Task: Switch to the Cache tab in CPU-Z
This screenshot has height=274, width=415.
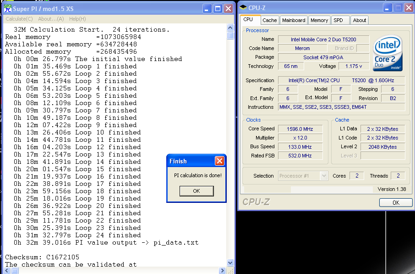Action: pyautogui.click(x=269, y=20)
